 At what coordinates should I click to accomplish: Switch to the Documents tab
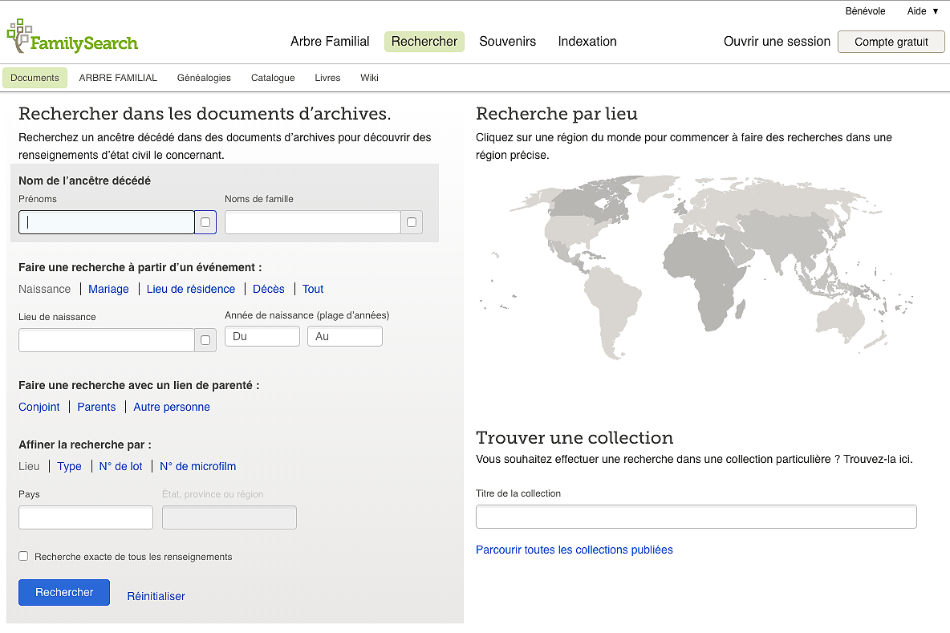point(35,78)
